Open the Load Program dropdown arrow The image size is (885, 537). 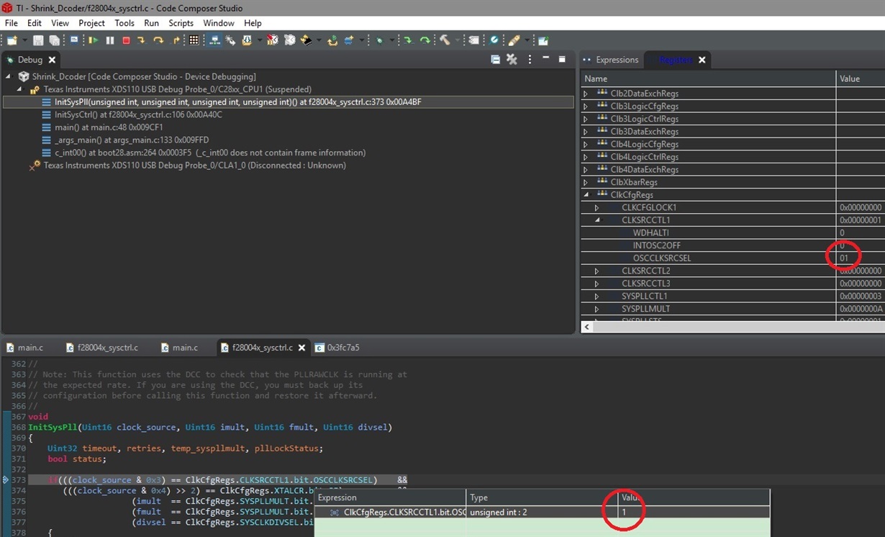point(259,41)
